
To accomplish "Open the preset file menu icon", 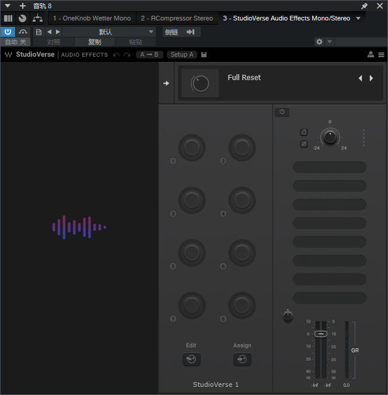I will click(39, 32).
